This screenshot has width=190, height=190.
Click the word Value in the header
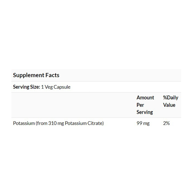(x=169, y=105)
